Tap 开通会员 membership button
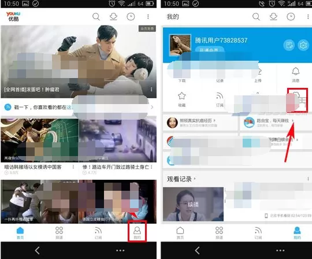312x259 pixels. [210, 49]
